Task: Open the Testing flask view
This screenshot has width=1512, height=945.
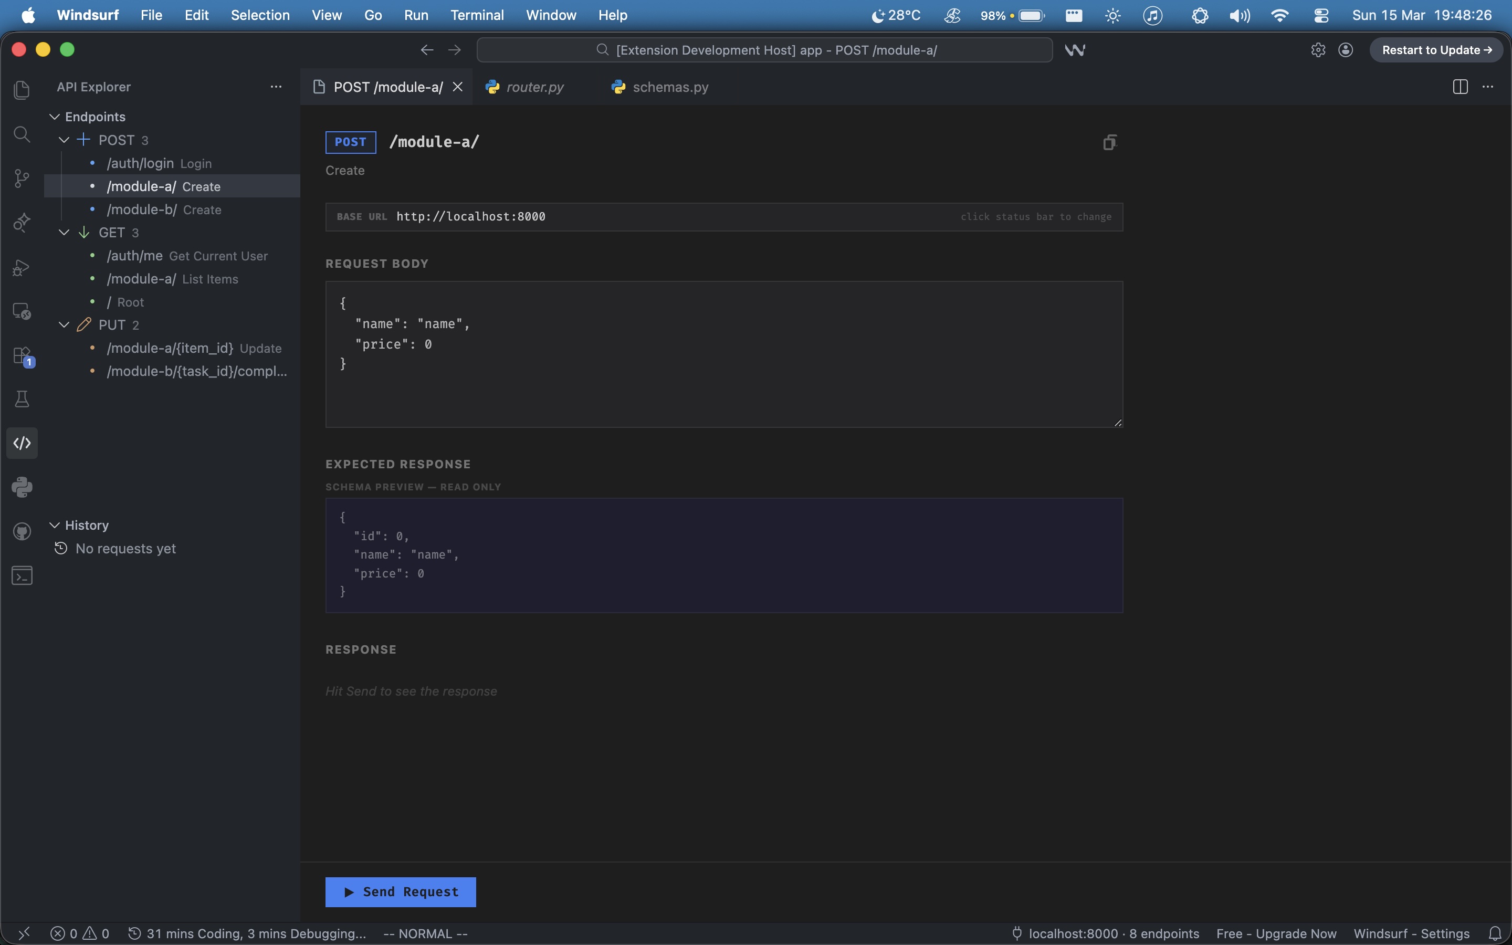Action: coord(22,399)
